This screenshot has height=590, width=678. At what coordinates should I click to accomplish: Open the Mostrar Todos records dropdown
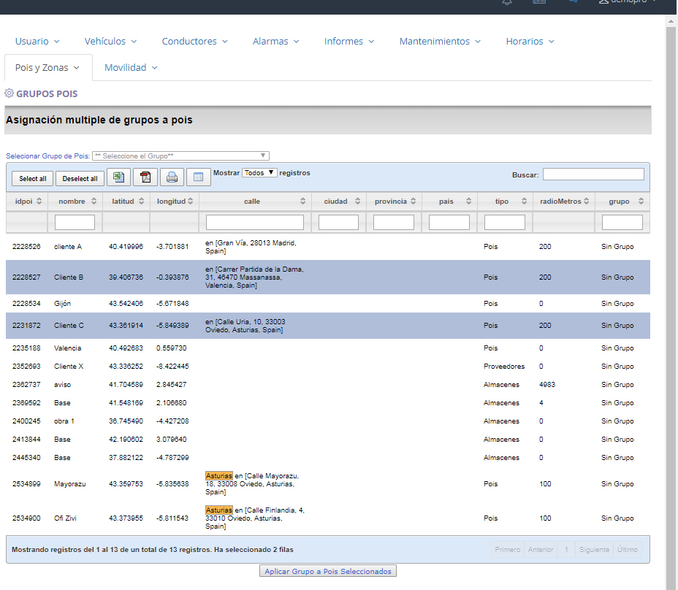(x=259, y=173)
